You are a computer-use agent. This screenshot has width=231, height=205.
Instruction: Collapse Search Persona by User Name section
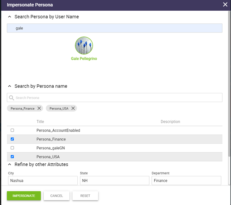(10, 17)
